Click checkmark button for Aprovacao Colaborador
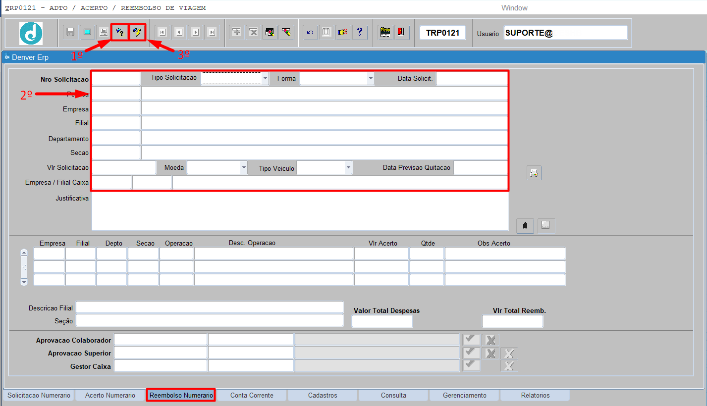Viewport: 707px width, 406px height. coord(471,340)
